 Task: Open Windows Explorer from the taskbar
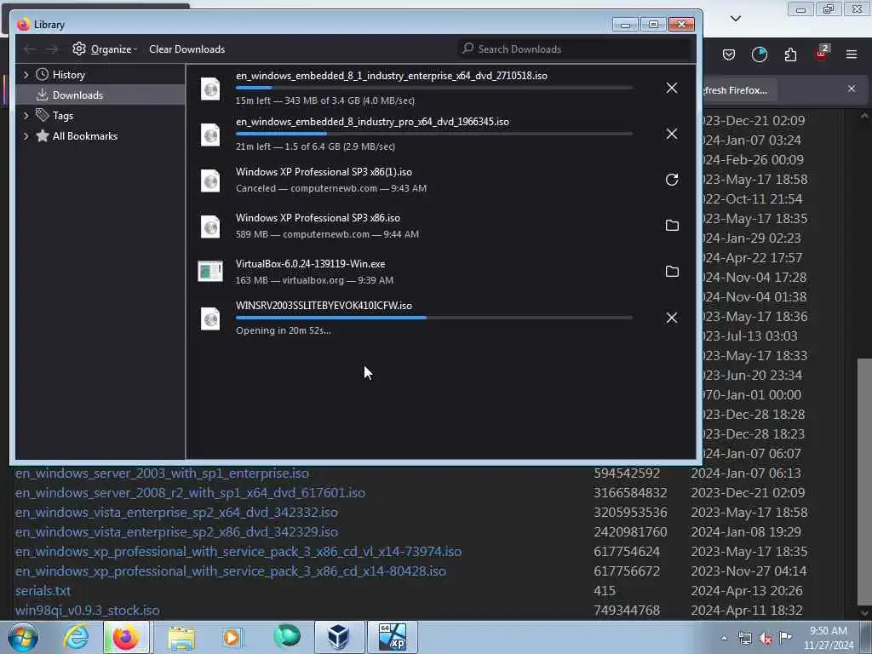tap(181, 637)
